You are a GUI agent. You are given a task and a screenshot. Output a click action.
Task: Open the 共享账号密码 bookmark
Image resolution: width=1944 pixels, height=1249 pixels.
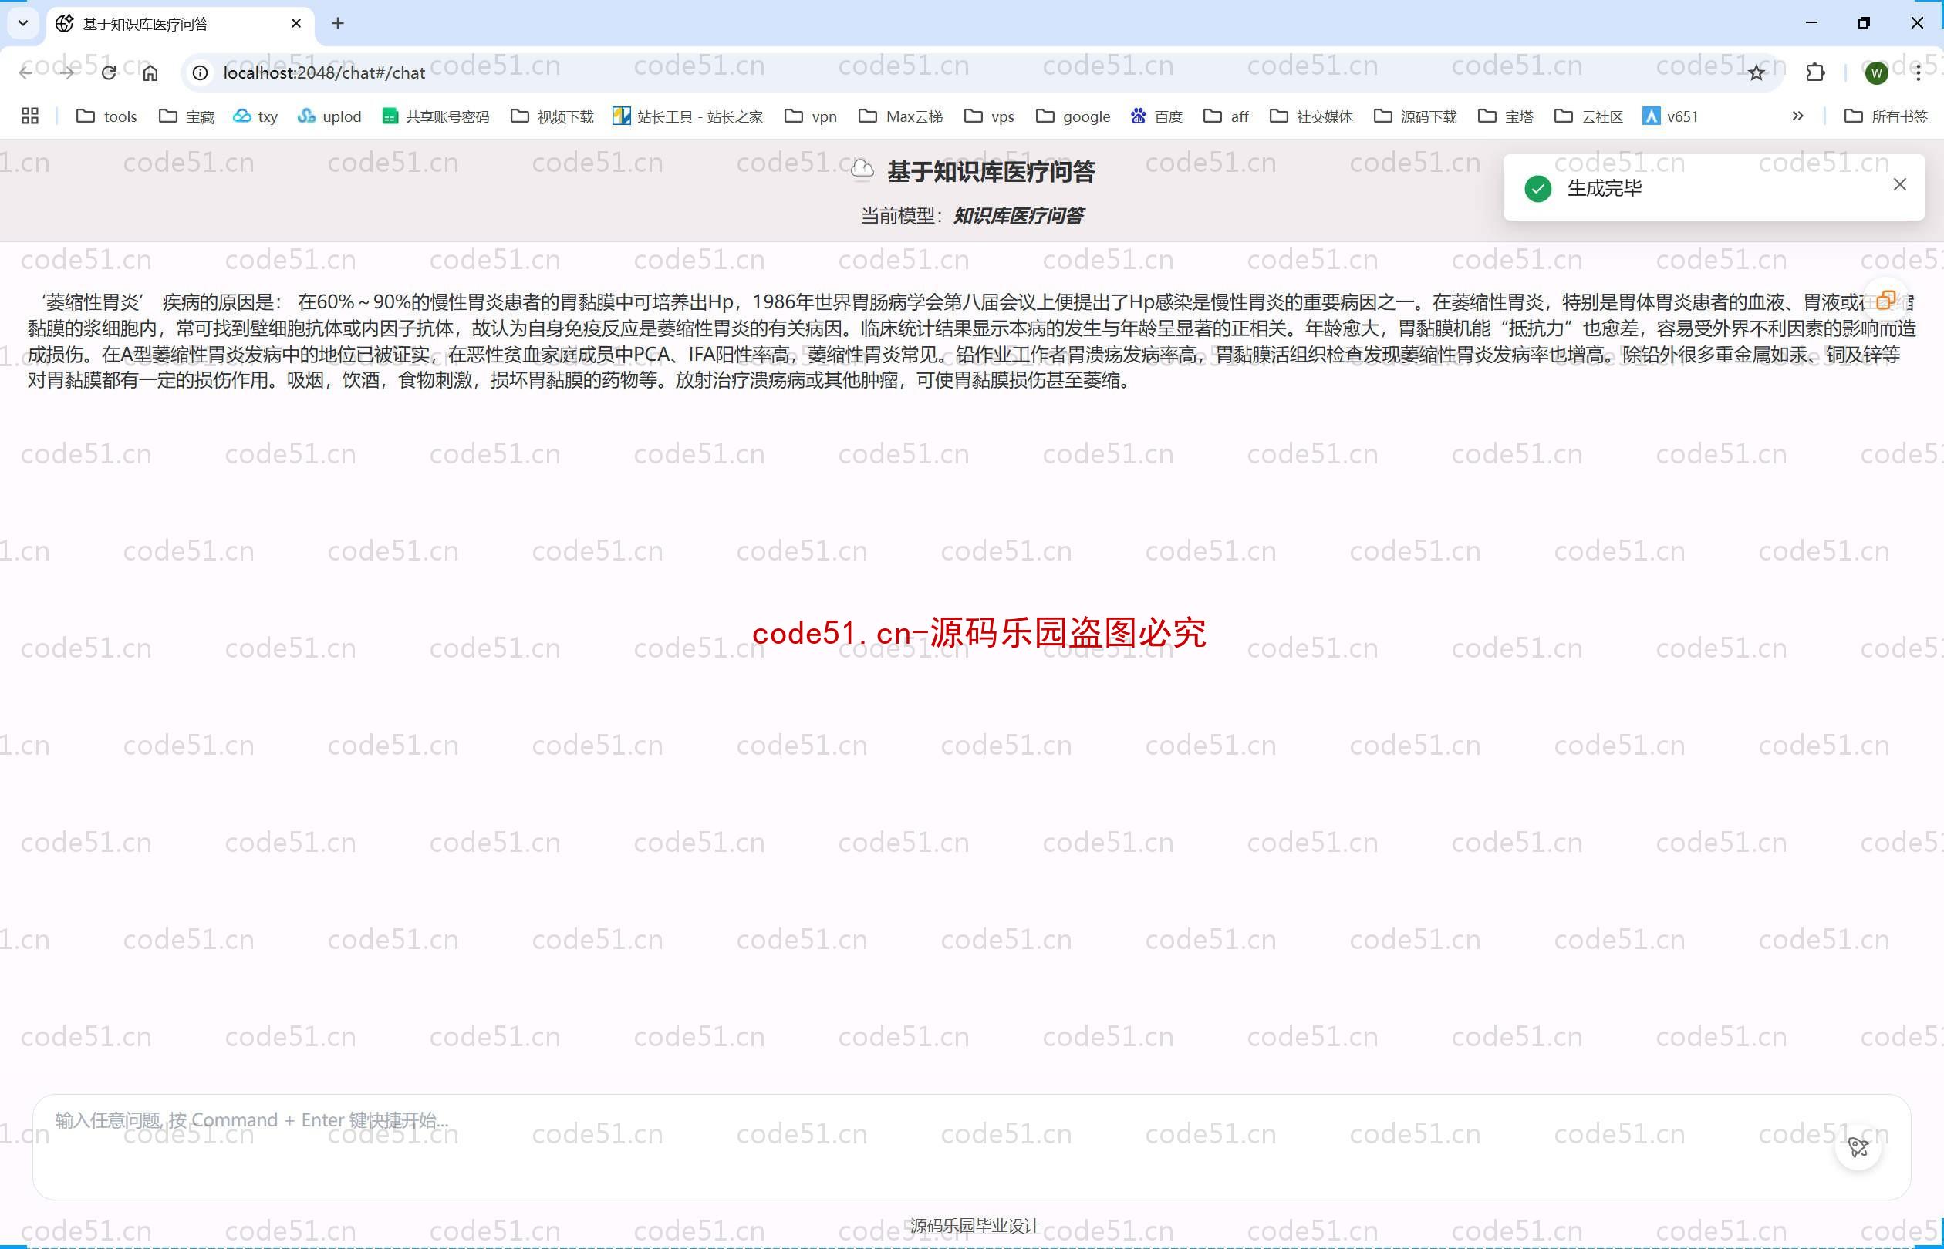pos(436,116)
